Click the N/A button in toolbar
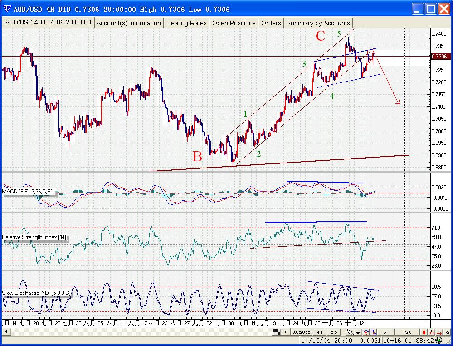The width and height of the screenshot is (453, 346). click(x=407, y=332)
